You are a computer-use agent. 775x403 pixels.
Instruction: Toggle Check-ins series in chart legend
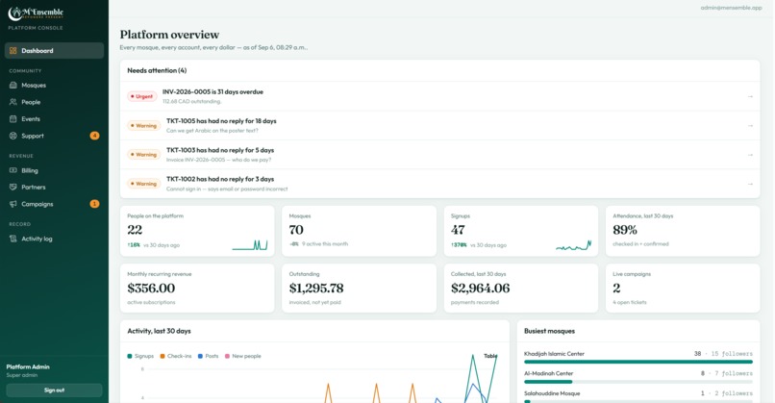point(175,356)
